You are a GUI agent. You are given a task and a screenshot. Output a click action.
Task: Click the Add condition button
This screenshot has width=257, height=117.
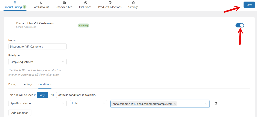[x=20, y=113]
